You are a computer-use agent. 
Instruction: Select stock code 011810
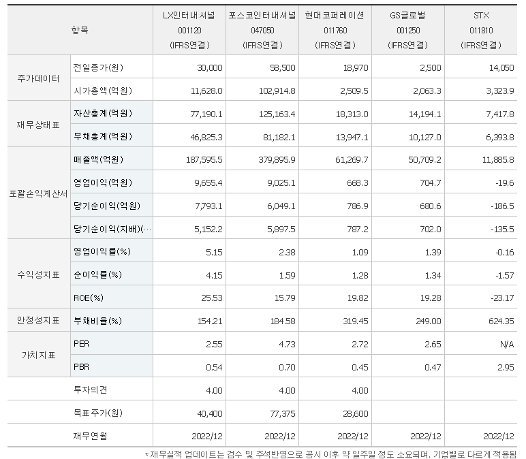pos(481,31)
